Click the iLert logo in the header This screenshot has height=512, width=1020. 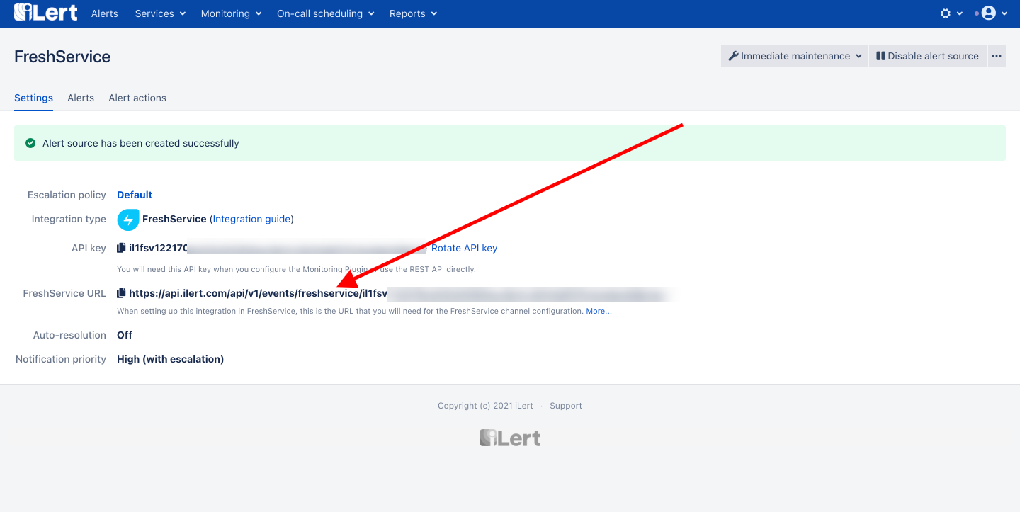[45, 13]
